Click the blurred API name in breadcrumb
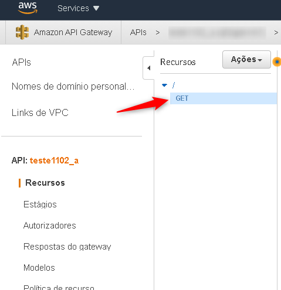The height and width of the screenshot is (290, 281). [217, 33]
